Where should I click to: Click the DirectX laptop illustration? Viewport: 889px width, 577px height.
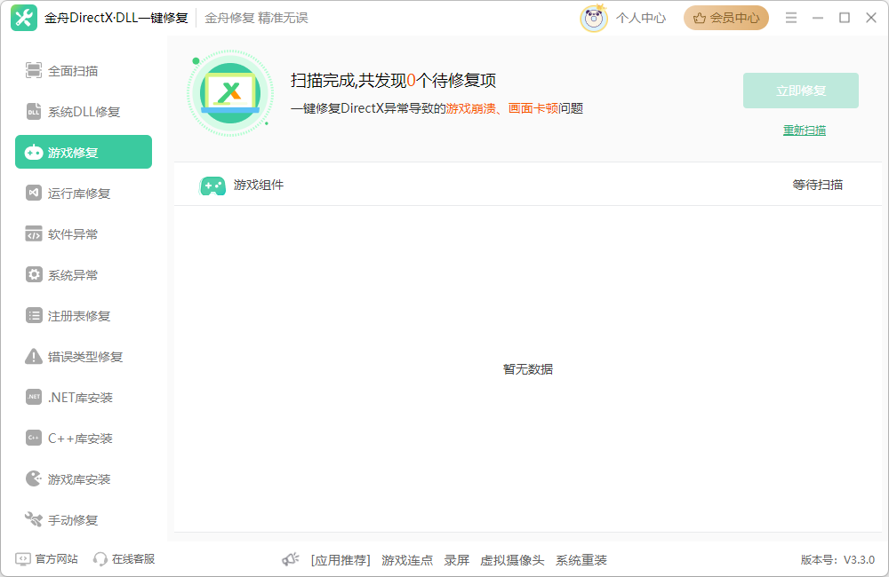pos(230,93)
